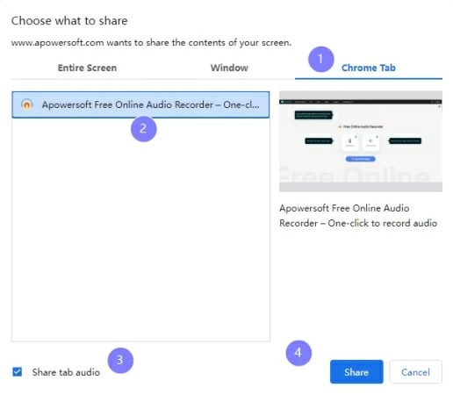Toggle the Share tab audio checkbox

click(x=18, y=372)
